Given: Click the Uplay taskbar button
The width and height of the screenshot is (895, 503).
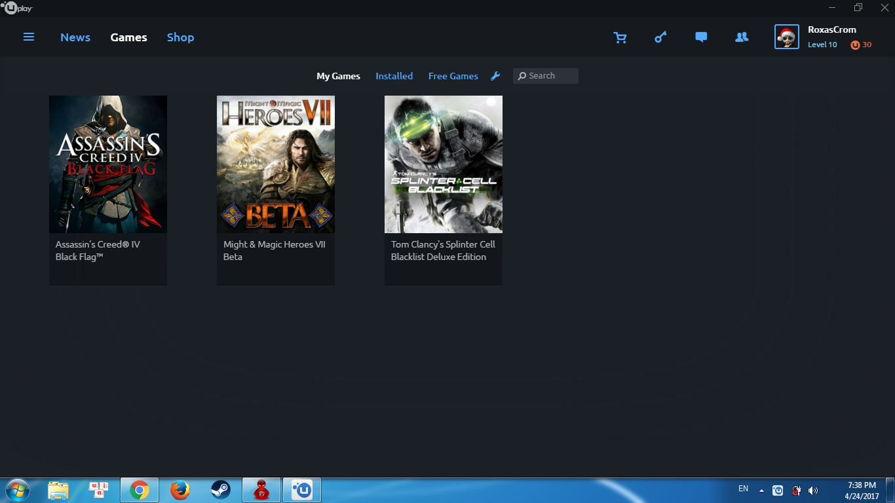Looking at the screenshot, I should pos(301,490).
